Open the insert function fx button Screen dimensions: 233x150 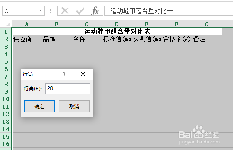[x=95, y=11]
